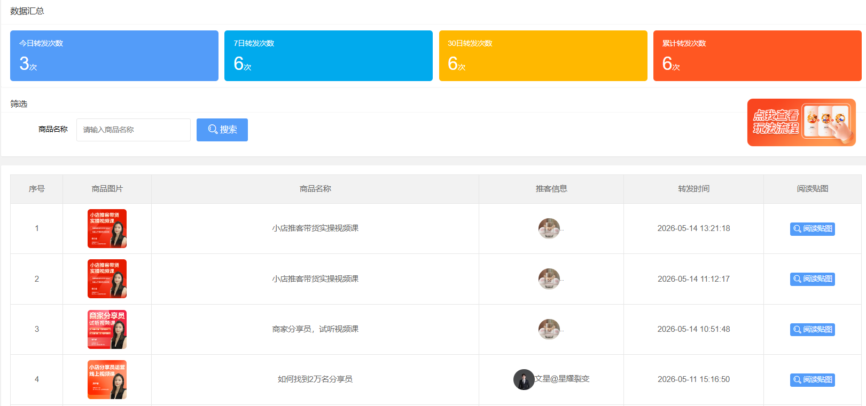This screenshot has height=406, width=866.
Task: Click timestamp 2026-05-14 10:51:48
Action: pyautogui.click(x=693, y=329)
